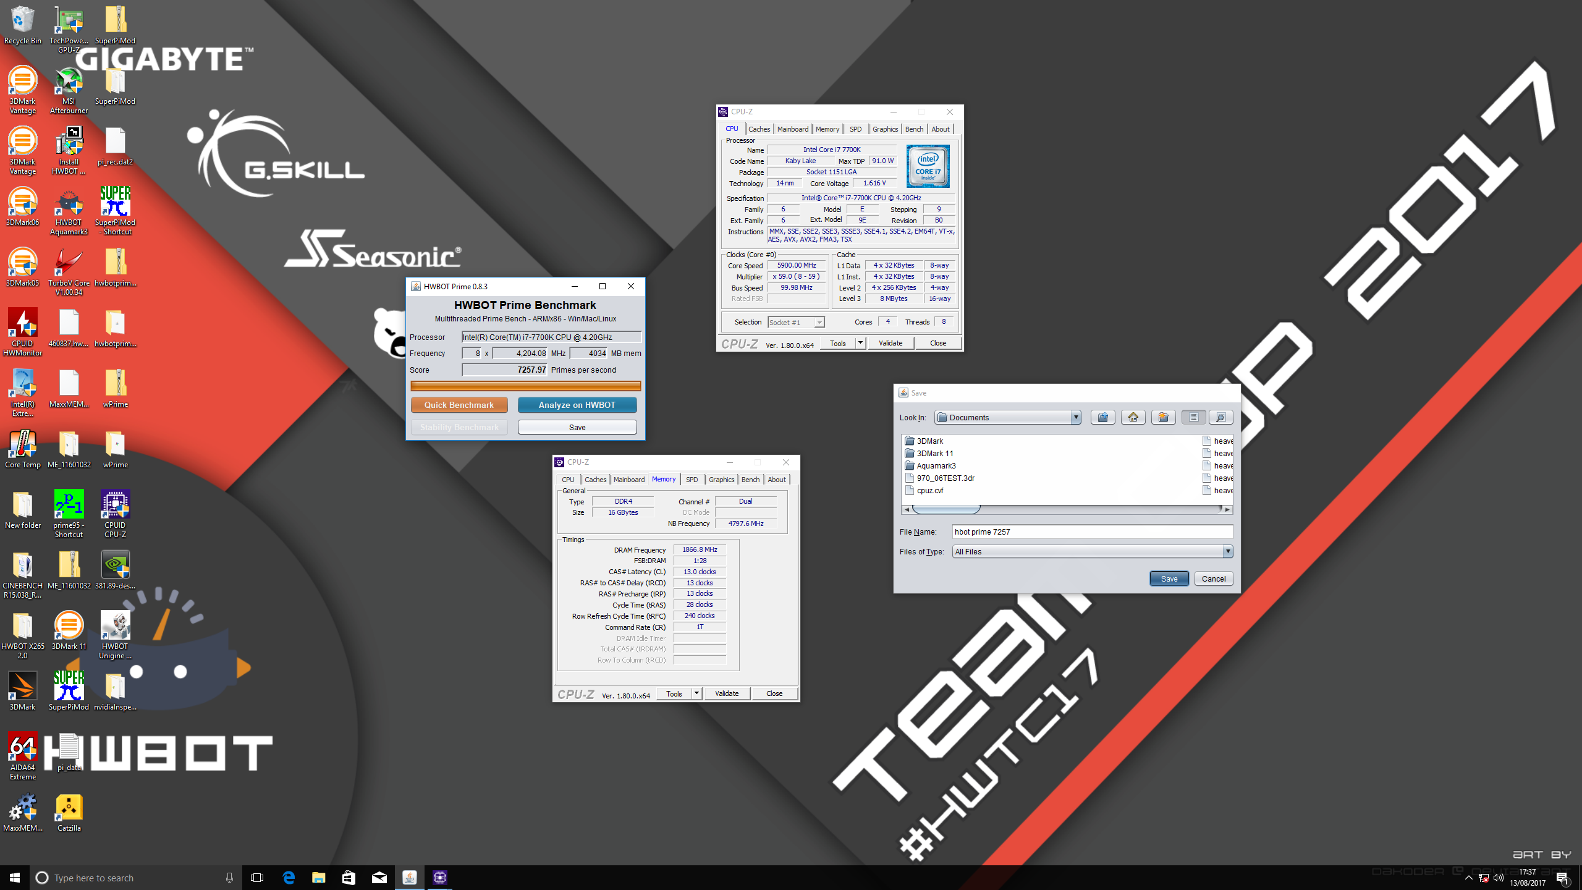Click the taskbar search box

(136, 878)
